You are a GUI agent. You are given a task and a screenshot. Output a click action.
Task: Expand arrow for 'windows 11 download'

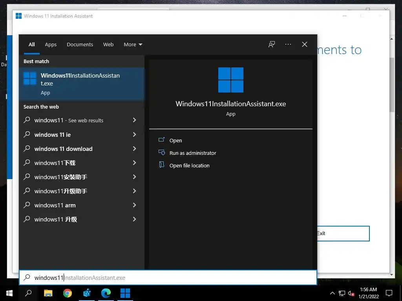(134, 149)
